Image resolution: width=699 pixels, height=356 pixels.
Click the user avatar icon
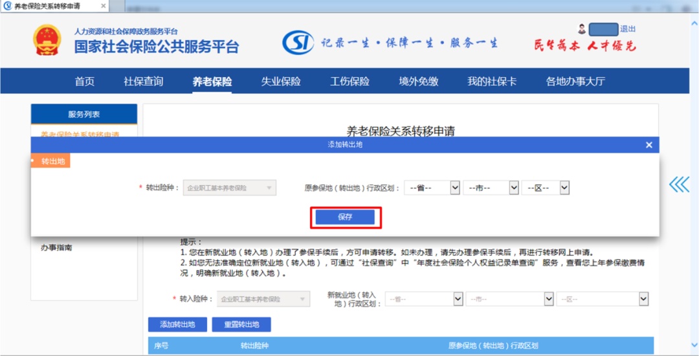(x=582, y=29)
